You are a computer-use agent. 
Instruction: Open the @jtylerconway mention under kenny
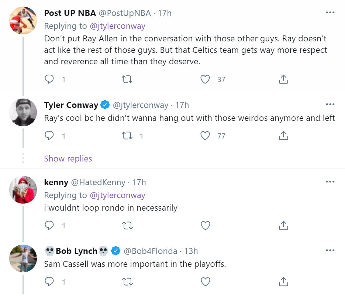117,195
